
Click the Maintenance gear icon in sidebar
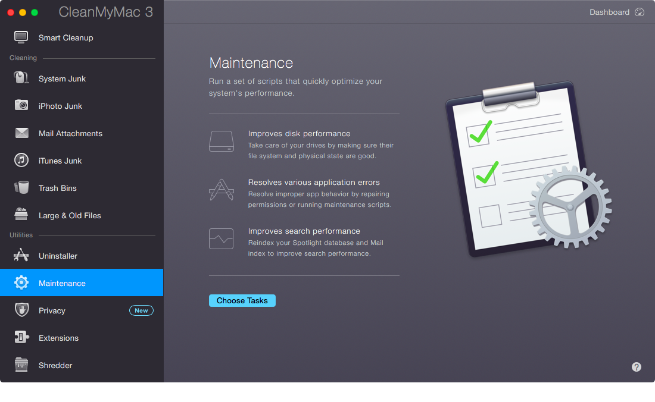[21, 282]
